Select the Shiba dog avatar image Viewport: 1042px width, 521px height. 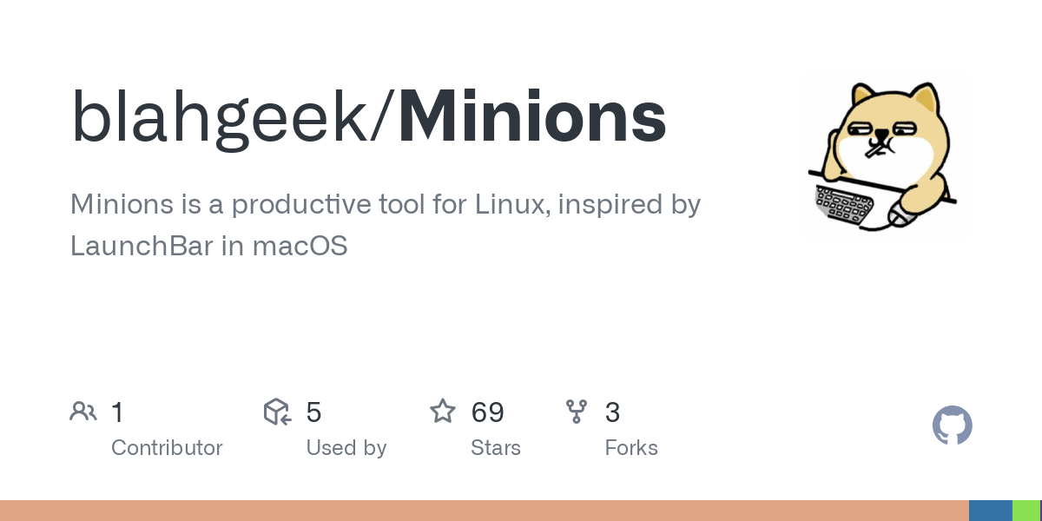(877, 156)
